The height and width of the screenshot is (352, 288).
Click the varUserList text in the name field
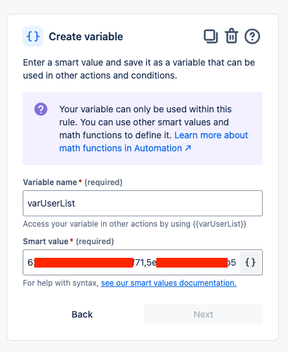[51, 203]
